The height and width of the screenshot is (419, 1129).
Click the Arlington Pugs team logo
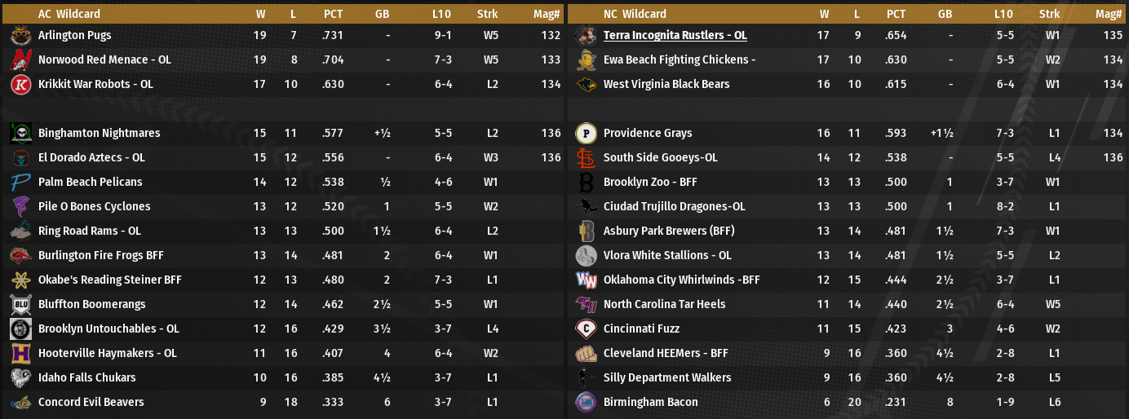21,36
